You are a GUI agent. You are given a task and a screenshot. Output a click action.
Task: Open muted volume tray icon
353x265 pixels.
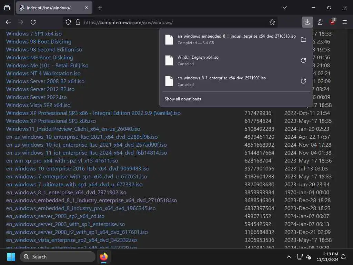coord(309,257)
